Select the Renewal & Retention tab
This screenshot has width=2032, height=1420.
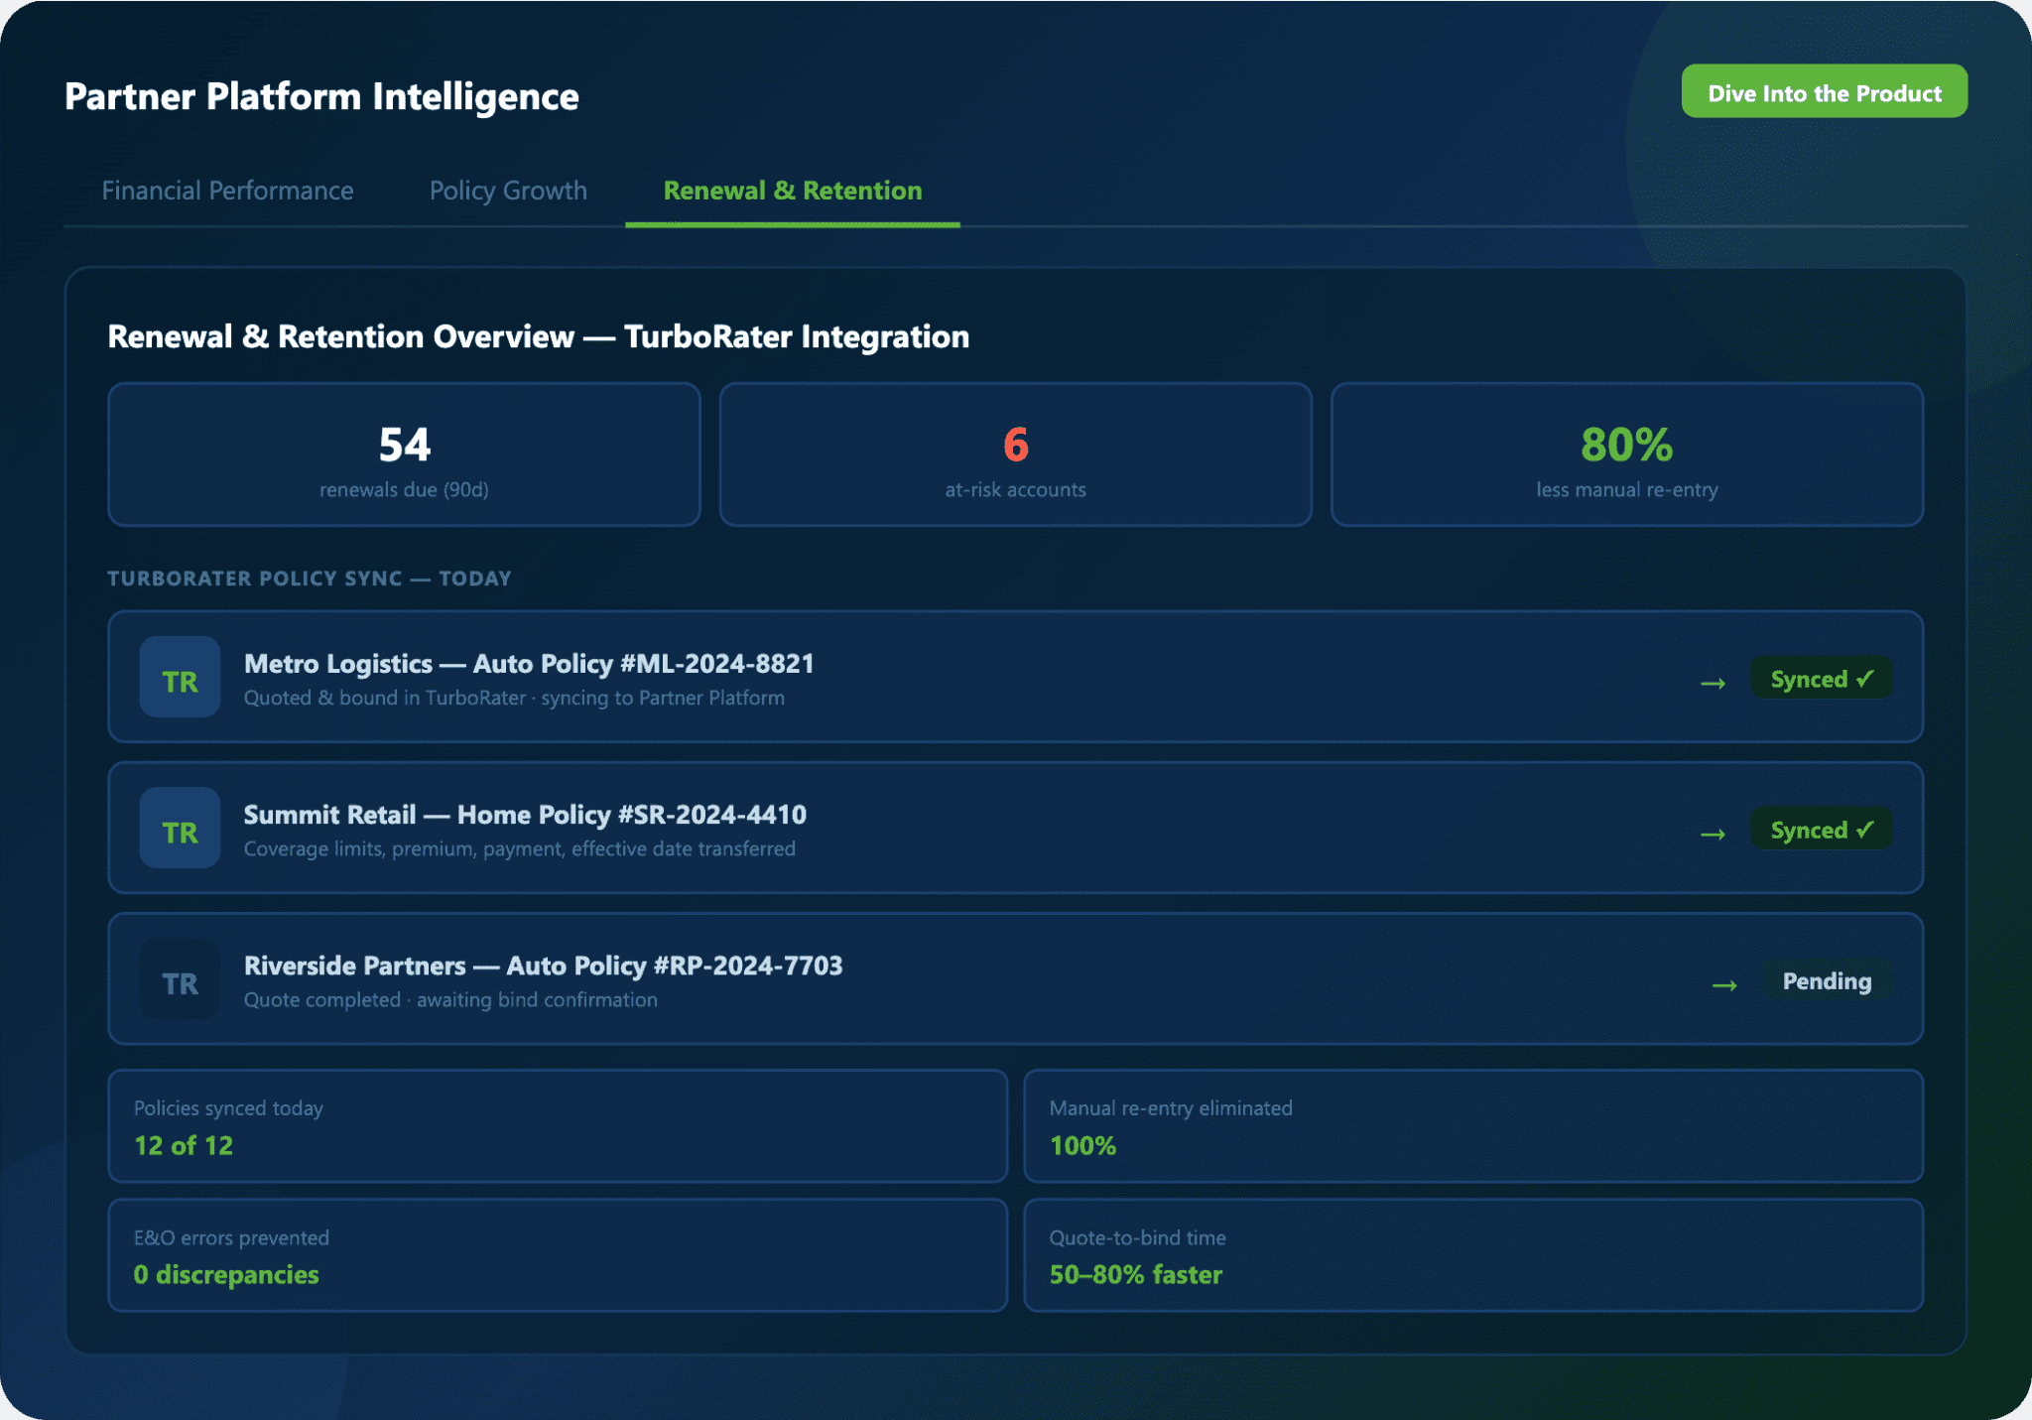coord(792,191)
